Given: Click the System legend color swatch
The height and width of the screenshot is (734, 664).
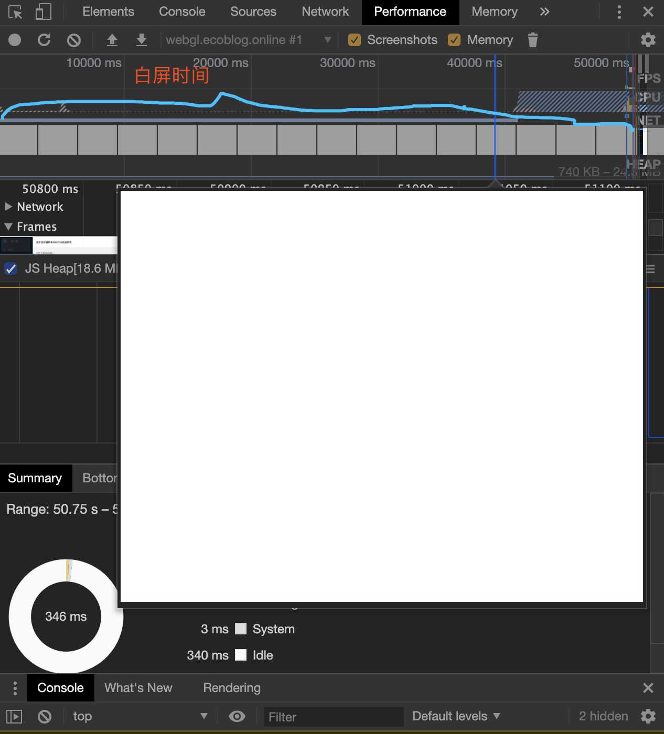Looking at the screenshot, I should tap(241, 629).
